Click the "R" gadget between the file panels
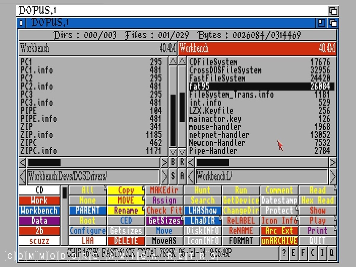 (182, 163)
